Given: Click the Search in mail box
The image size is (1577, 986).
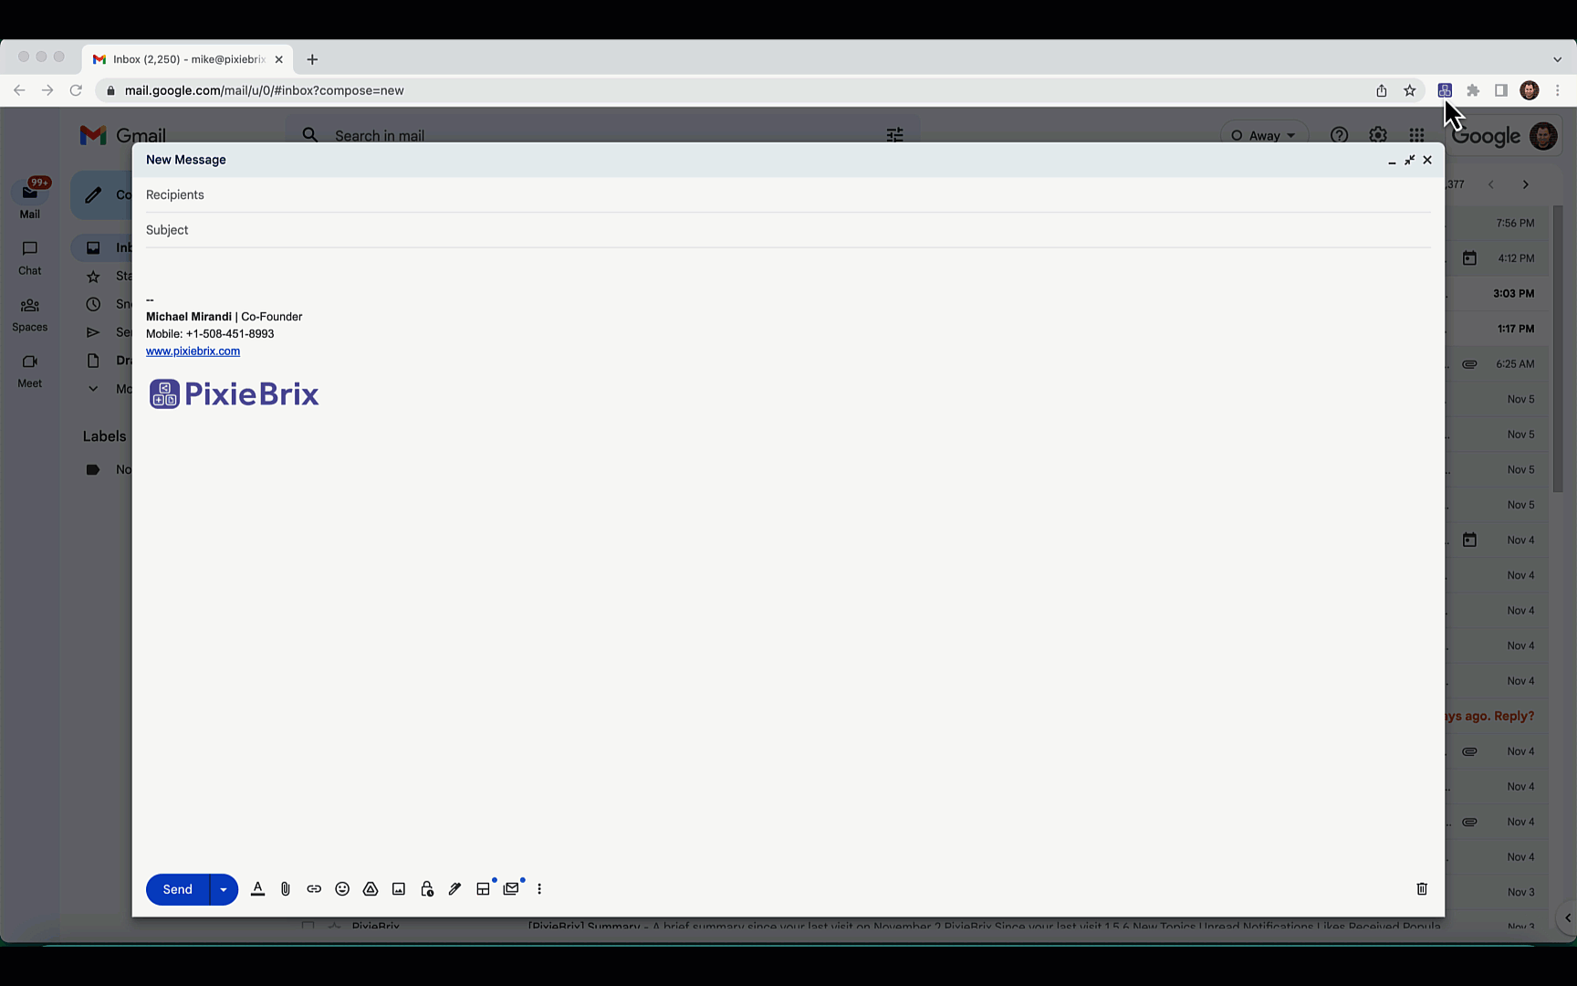Looking at the screenshot, I should pos(602,135).
